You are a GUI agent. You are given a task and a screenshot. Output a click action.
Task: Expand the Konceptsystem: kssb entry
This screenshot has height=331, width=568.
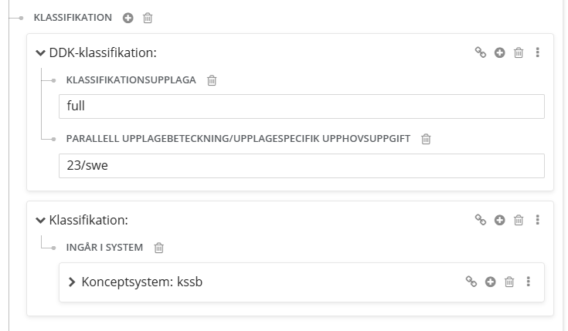pyautogui.click(x=72, y=282)
